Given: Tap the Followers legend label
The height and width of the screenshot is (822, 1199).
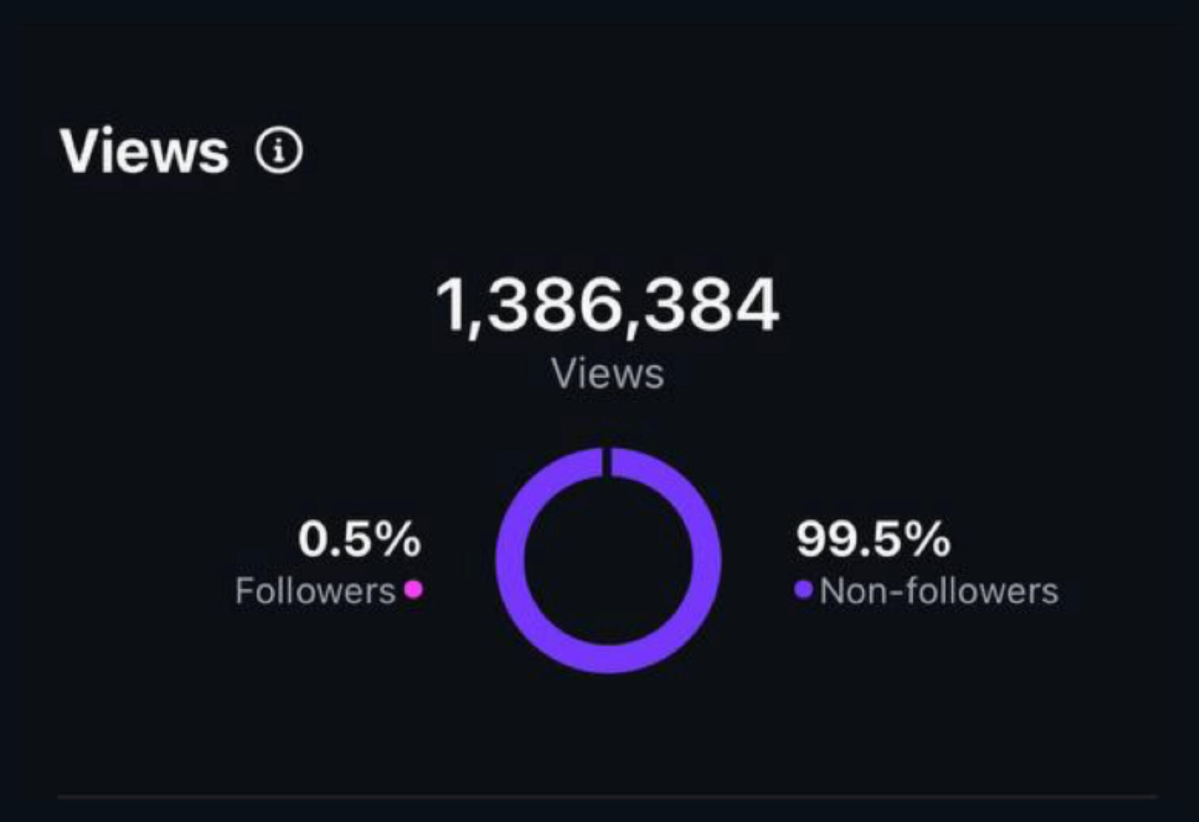Looking at the screenshot, I should (315, 591).
